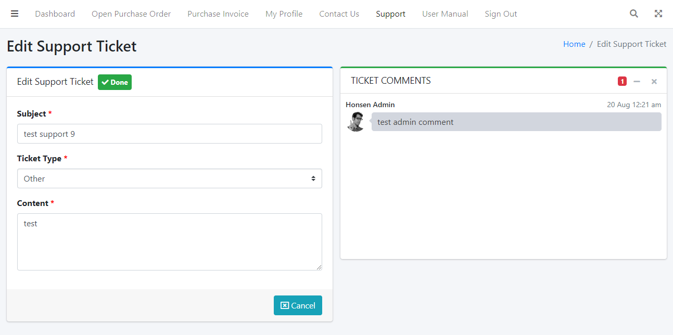Visit the Contact Us page
Viewport: 673px width, 335px height.
(x=339, y=14)
